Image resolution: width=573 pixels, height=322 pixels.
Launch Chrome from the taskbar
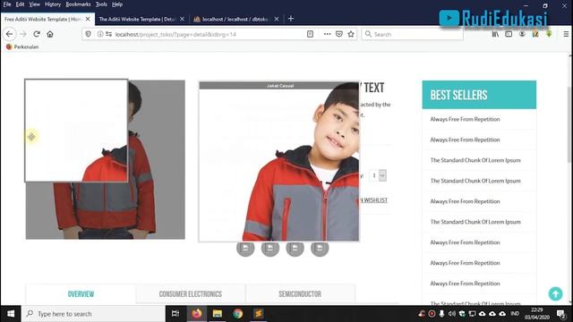pos(238,314)
